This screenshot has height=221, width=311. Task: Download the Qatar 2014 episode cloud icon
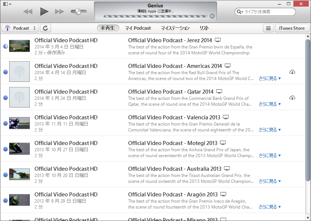pyautogui.click(x=292, y=98)
